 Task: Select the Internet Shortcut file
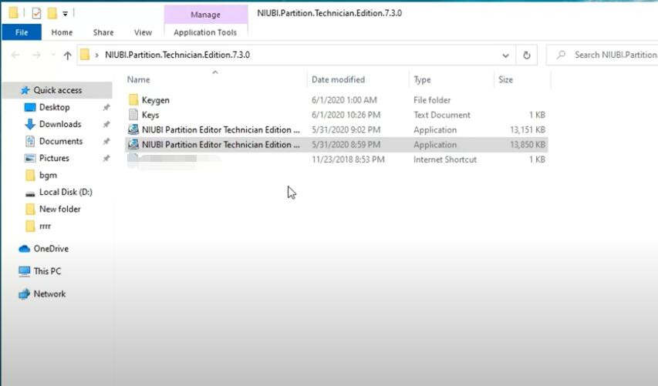[336, 159]
